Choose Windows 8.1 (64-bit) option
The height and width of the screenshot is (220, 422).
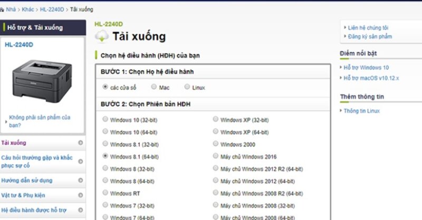(x=105, y=156)
